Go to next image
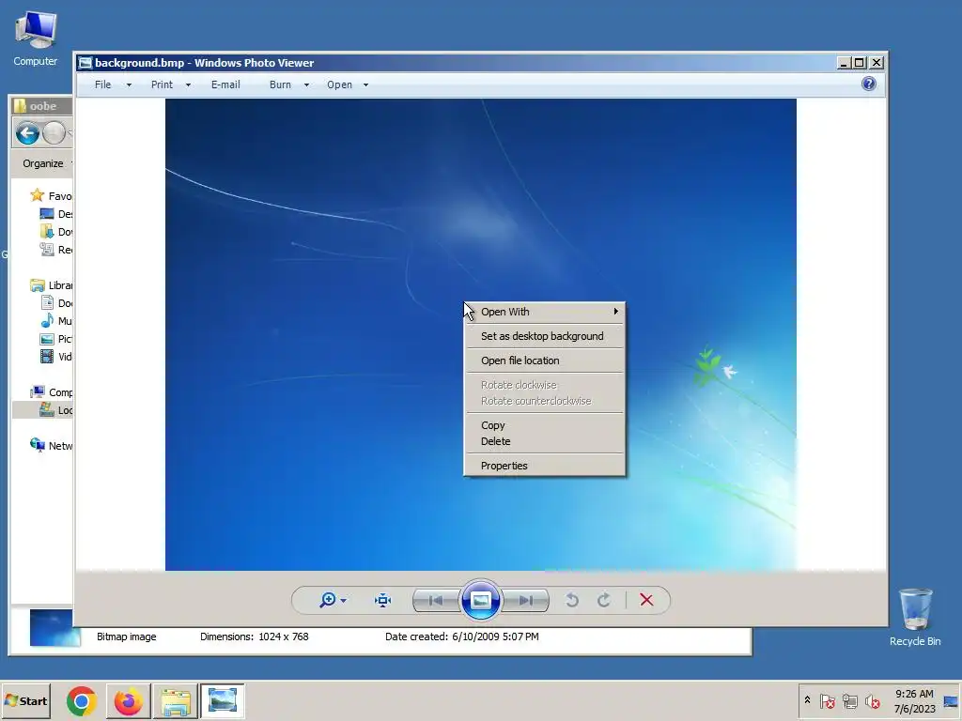The width and height of the screenshot is (962, 721). coord(526,600)
